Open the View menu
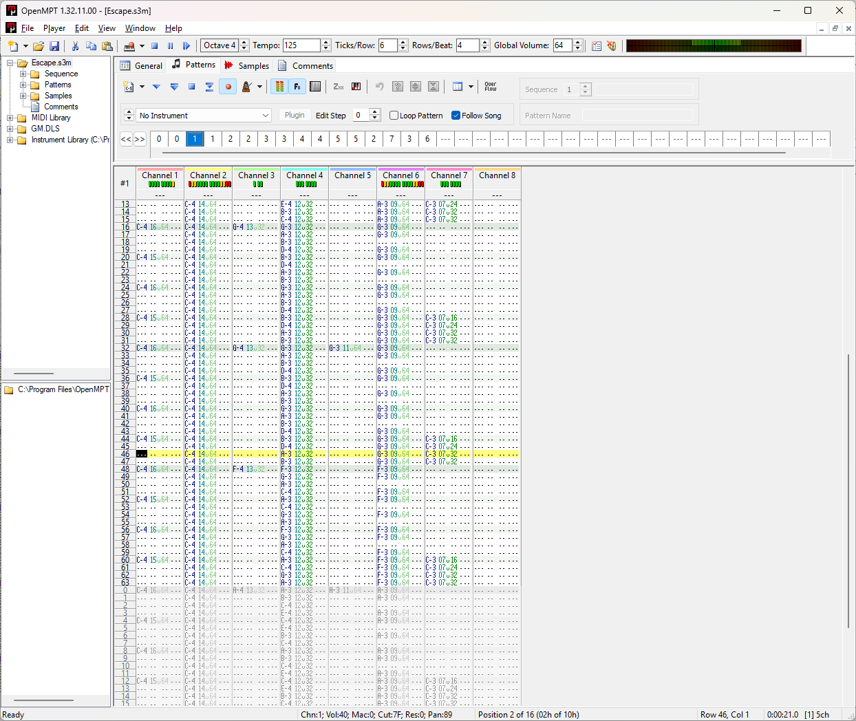 tap(107, 28)
